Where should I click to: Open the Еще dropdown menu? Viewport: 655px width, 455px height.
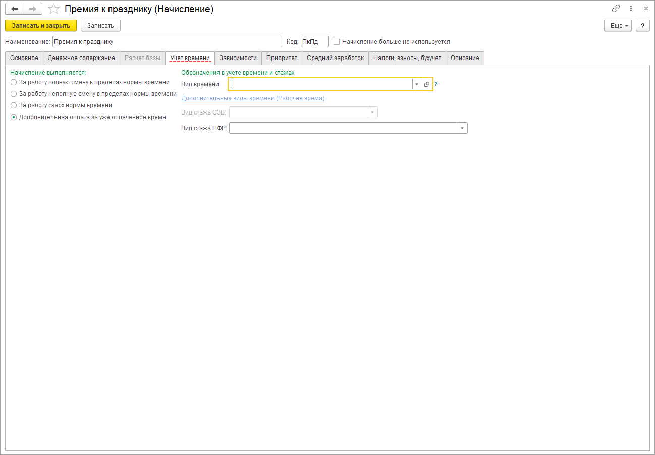[618, 26]
